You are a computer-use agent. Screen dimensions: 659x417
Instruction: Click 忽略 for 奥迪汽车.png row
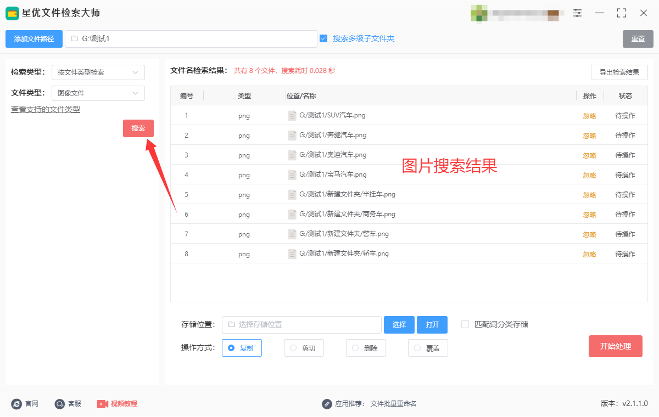(589, 155)
